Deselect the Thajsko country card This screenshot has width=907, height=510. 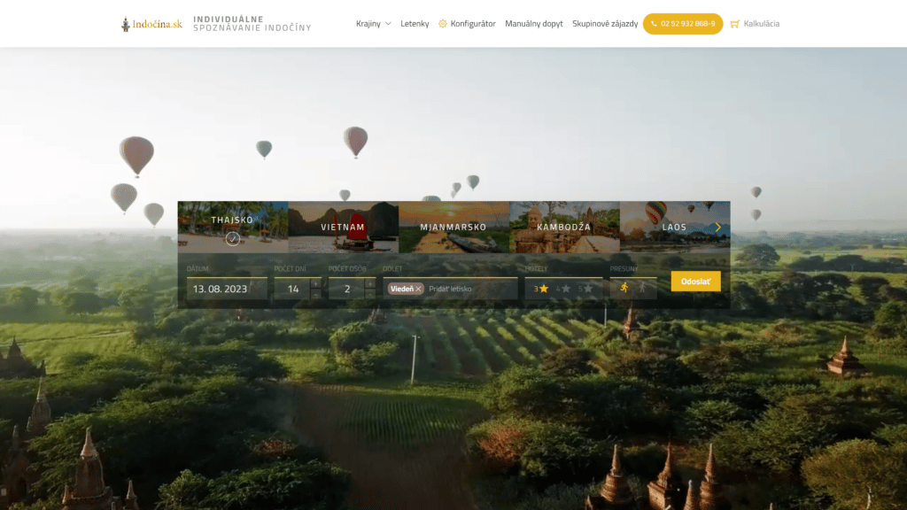coord(233,227)
